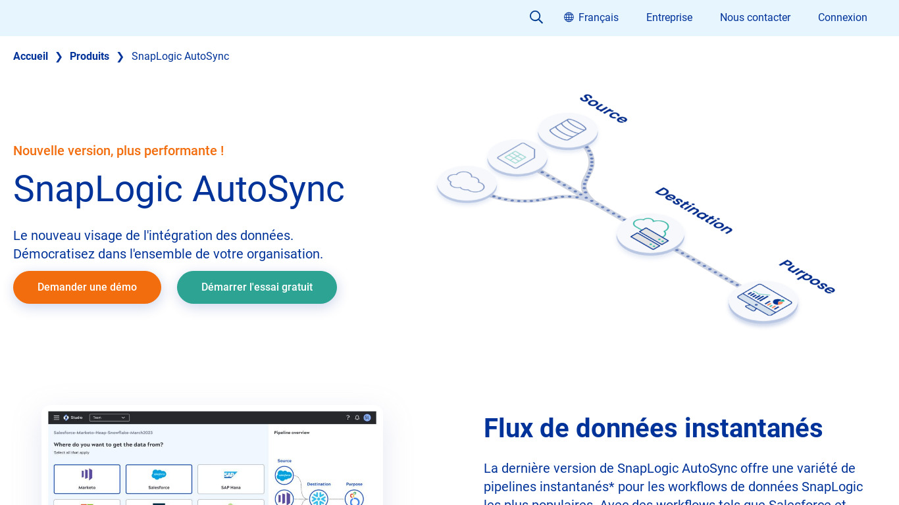Navigate to Accueil breadcrumb

click(x=30, y=57)
